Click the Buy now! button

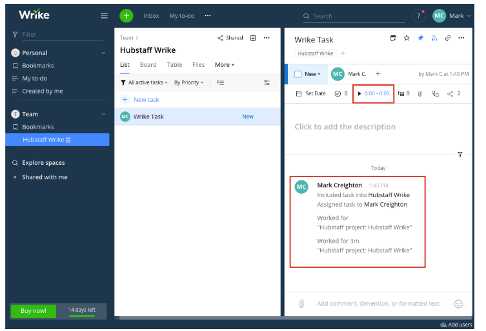point(33,310)
